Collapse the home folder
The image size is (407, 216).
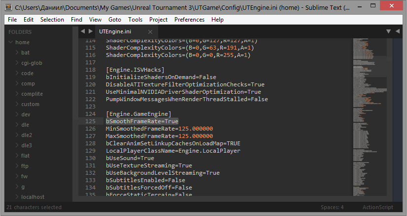[11, 42]
